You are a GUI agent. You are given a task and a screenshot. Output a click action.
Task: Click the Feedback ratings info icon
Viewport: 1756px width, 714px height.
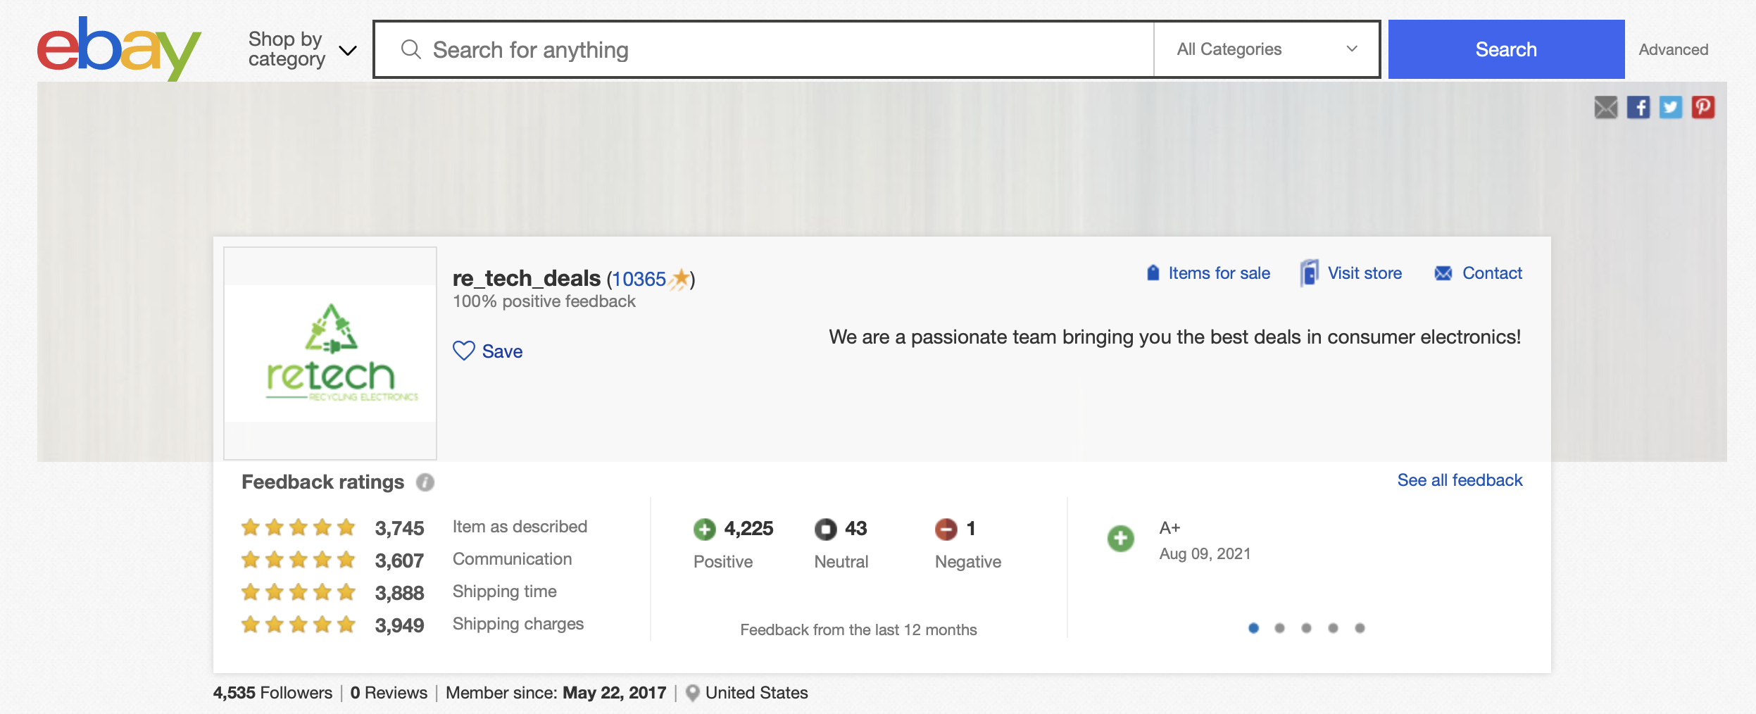(x=425, y=482)
